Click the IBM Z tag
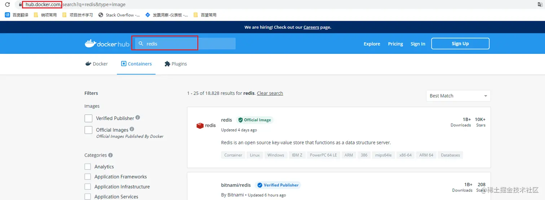This screenshot has width=545, height=200. (297, 155)
